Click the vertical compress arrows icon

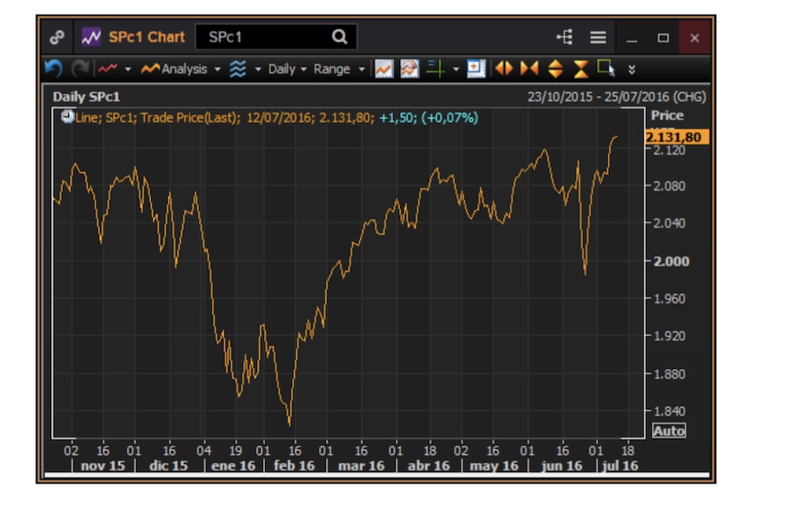pos(580,68)
